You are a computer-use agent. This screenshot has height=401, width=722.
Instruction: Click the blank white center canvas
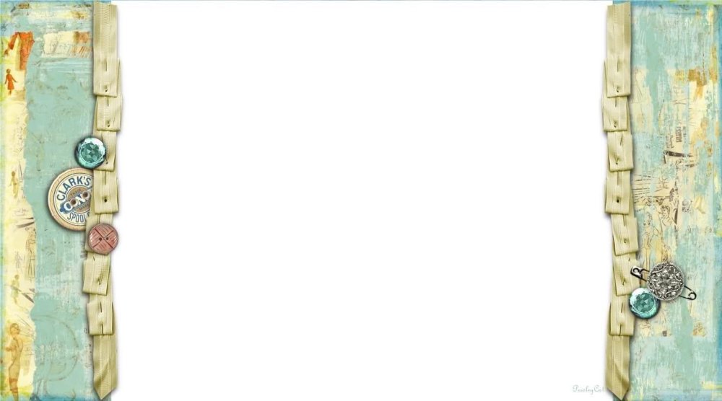[x=362, y=200]
